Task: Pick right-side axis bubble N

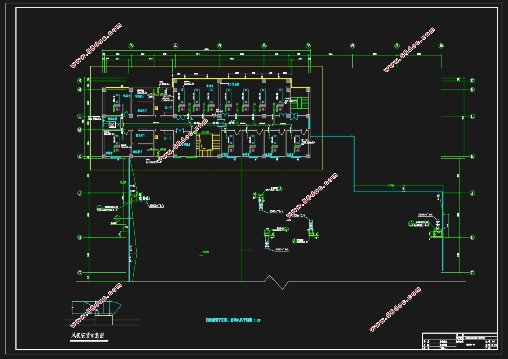Action: tap(472, 81)
